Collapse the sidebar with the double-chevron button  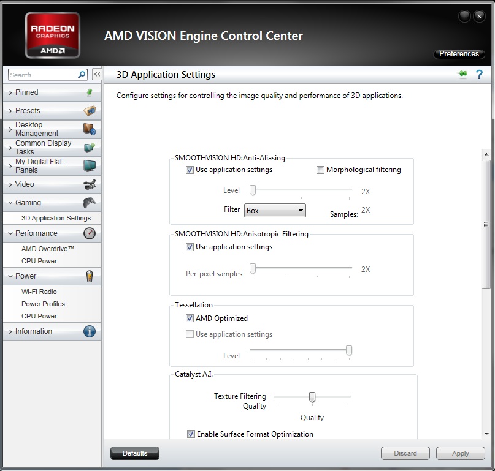[x=97, y=74]
